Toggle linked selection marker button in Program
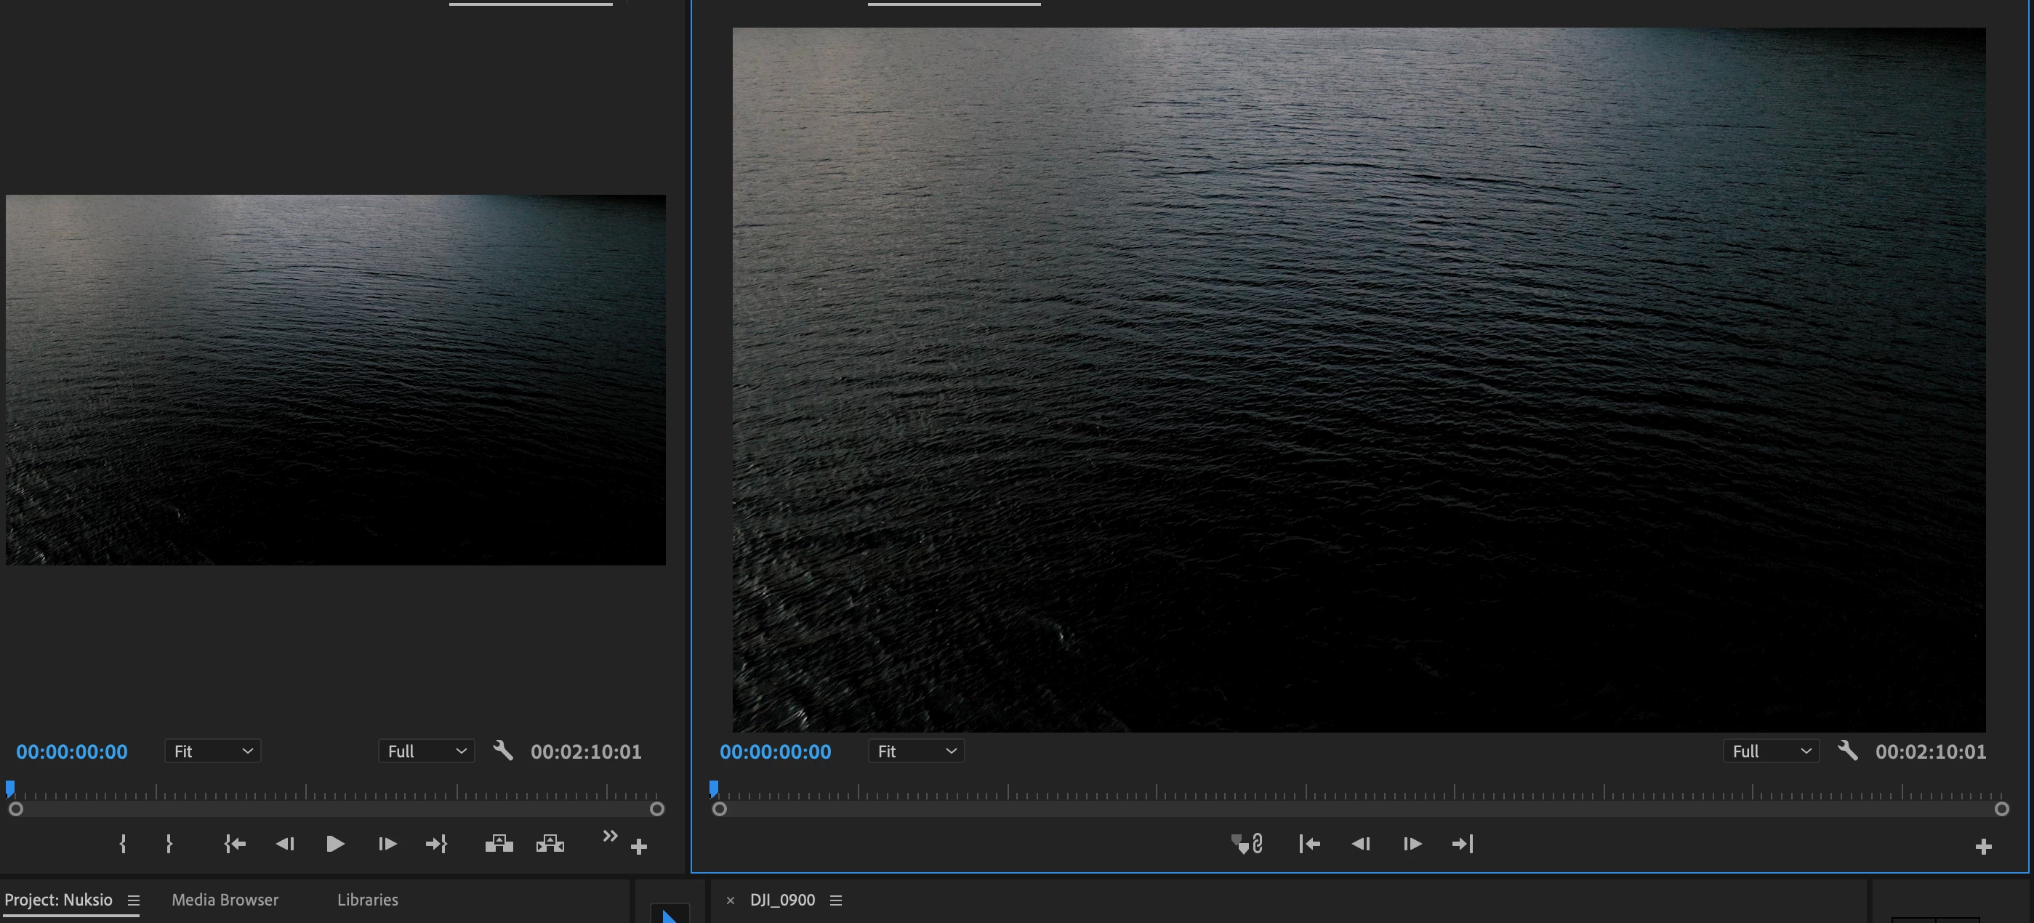 click(1247, 844)
